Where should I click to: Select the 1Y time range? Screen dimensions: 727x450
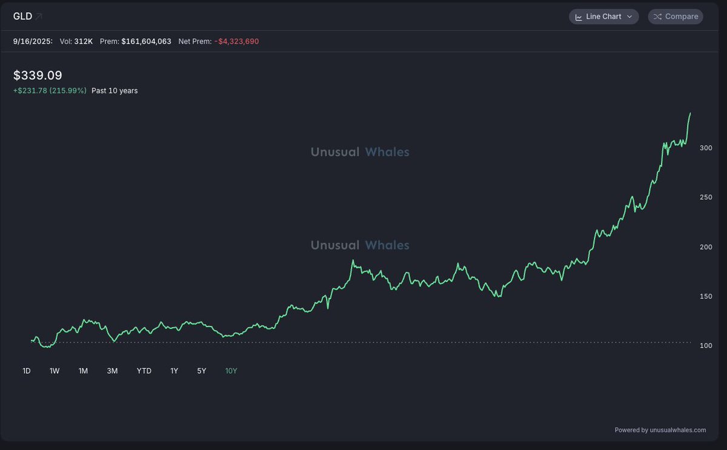pyautogui.click(x=174, y=371)
